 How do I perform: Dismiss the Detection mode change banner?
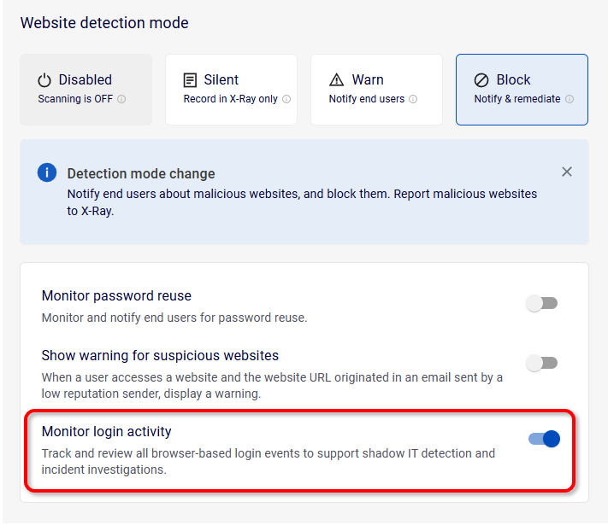[x=567, y=172]
